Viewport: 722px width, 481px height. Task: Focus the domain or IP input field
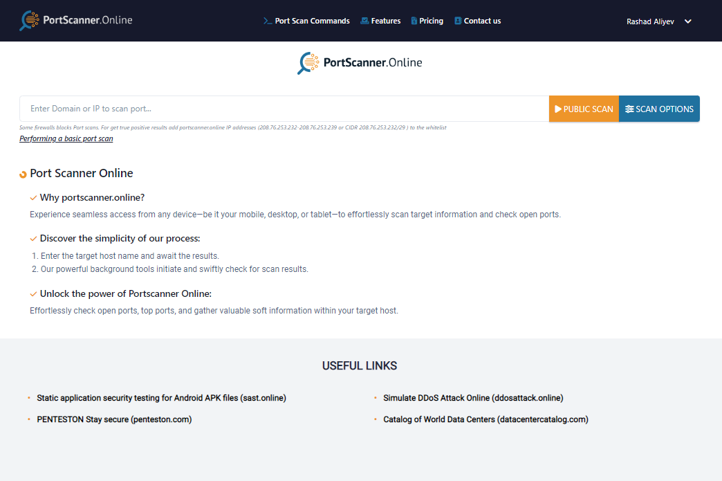click(284, 109)
